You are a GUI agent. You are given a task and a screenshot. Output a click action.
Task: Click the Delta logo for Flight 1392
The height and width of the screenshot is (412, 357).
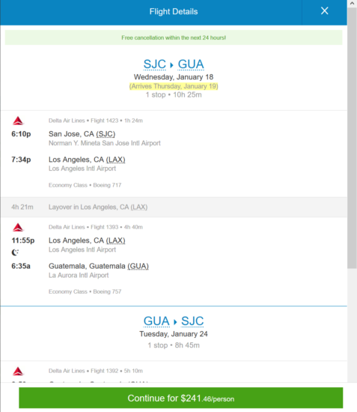pyautogui.click(x=18, y=372)
